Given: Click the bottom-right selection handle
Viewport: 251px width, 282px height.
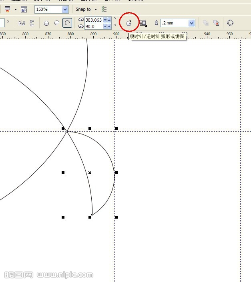Looking at the screenshot, I should [117, 217].
